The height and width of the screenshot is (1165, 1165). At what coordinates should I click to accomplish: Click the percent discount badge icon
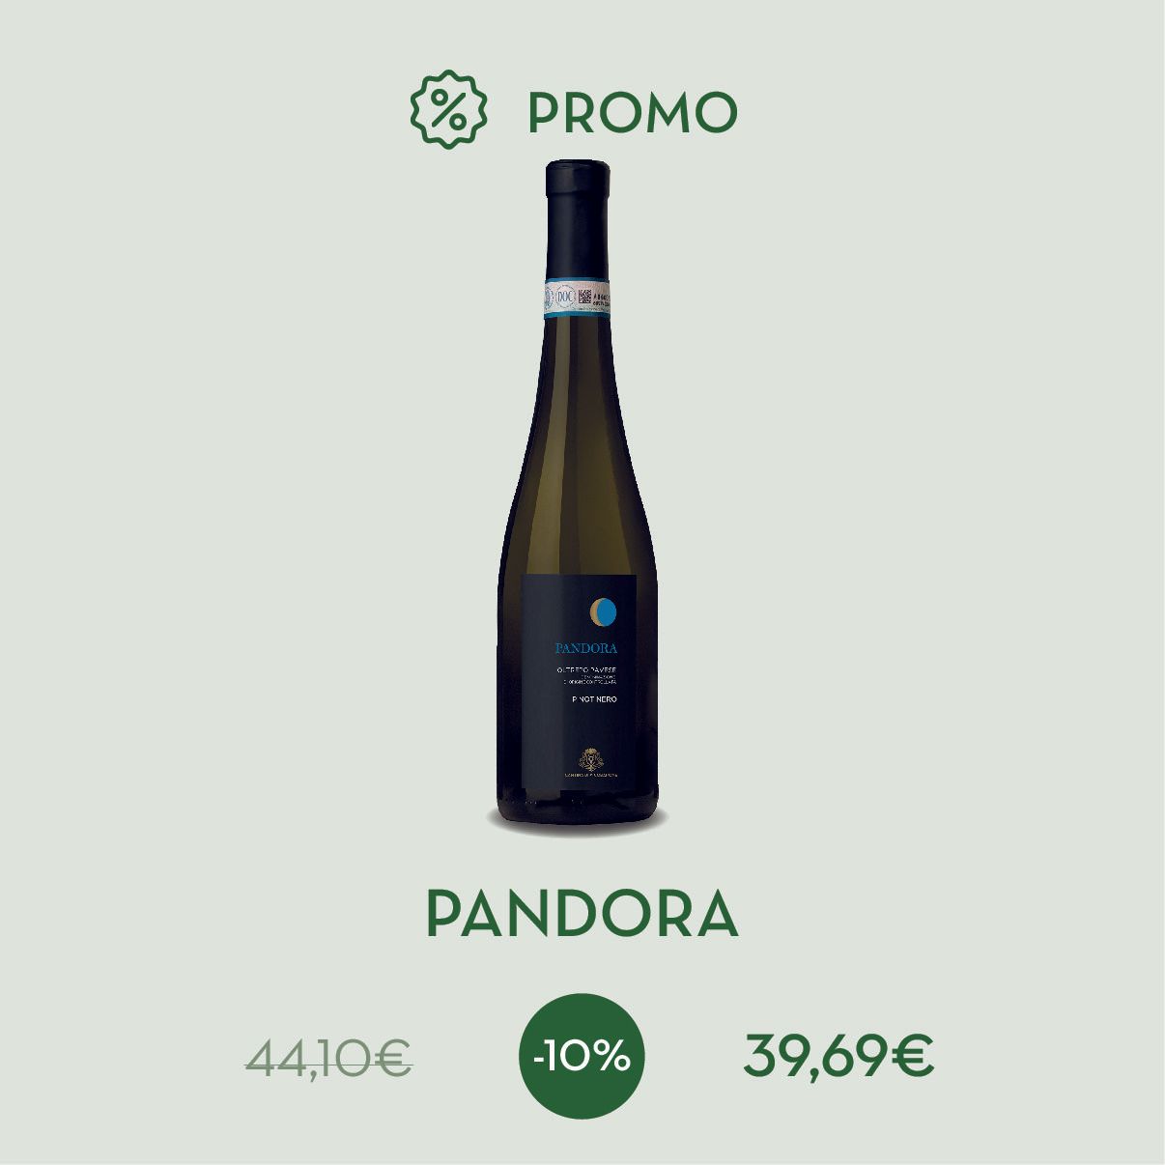(448, 110)
